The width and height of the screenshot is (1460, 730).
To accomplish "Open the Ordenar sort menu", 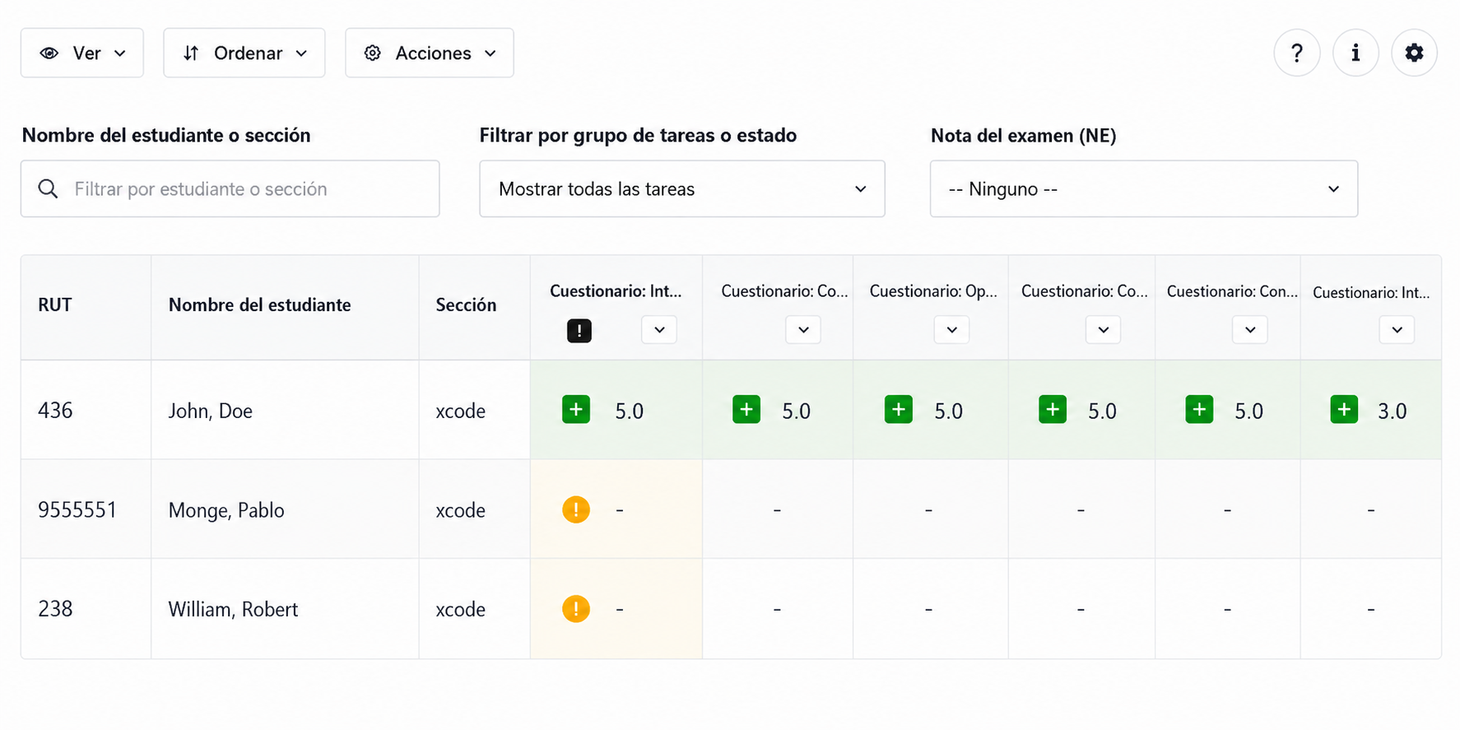I will tap(244, 53).
